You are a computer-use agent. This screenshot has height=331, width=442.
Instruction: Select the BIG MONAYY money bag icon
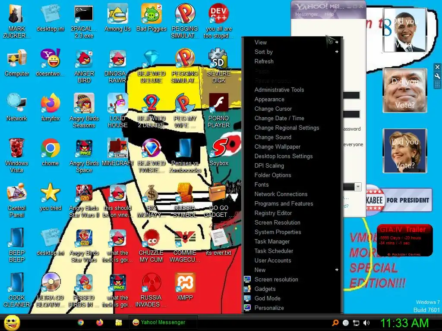[x=152, y=201]
